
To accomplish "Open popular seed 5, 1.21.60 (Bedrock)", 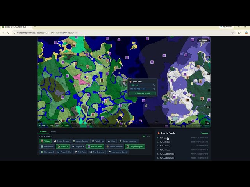I will 182,154.
